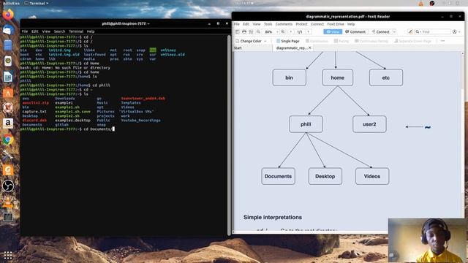Toggle Separate Cover Page option

[x=412, y=41]
